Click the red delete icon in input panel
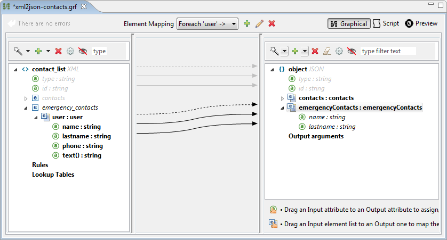This screenshot has height=240, width=447. [x=58, y=51]
